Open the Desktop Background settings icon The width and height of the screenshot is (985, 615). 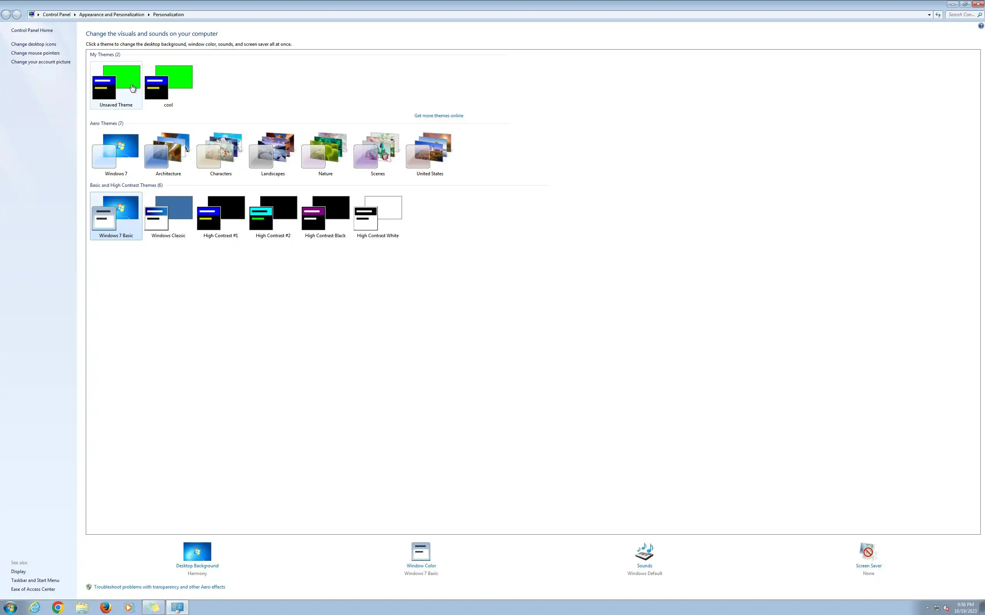197,552
